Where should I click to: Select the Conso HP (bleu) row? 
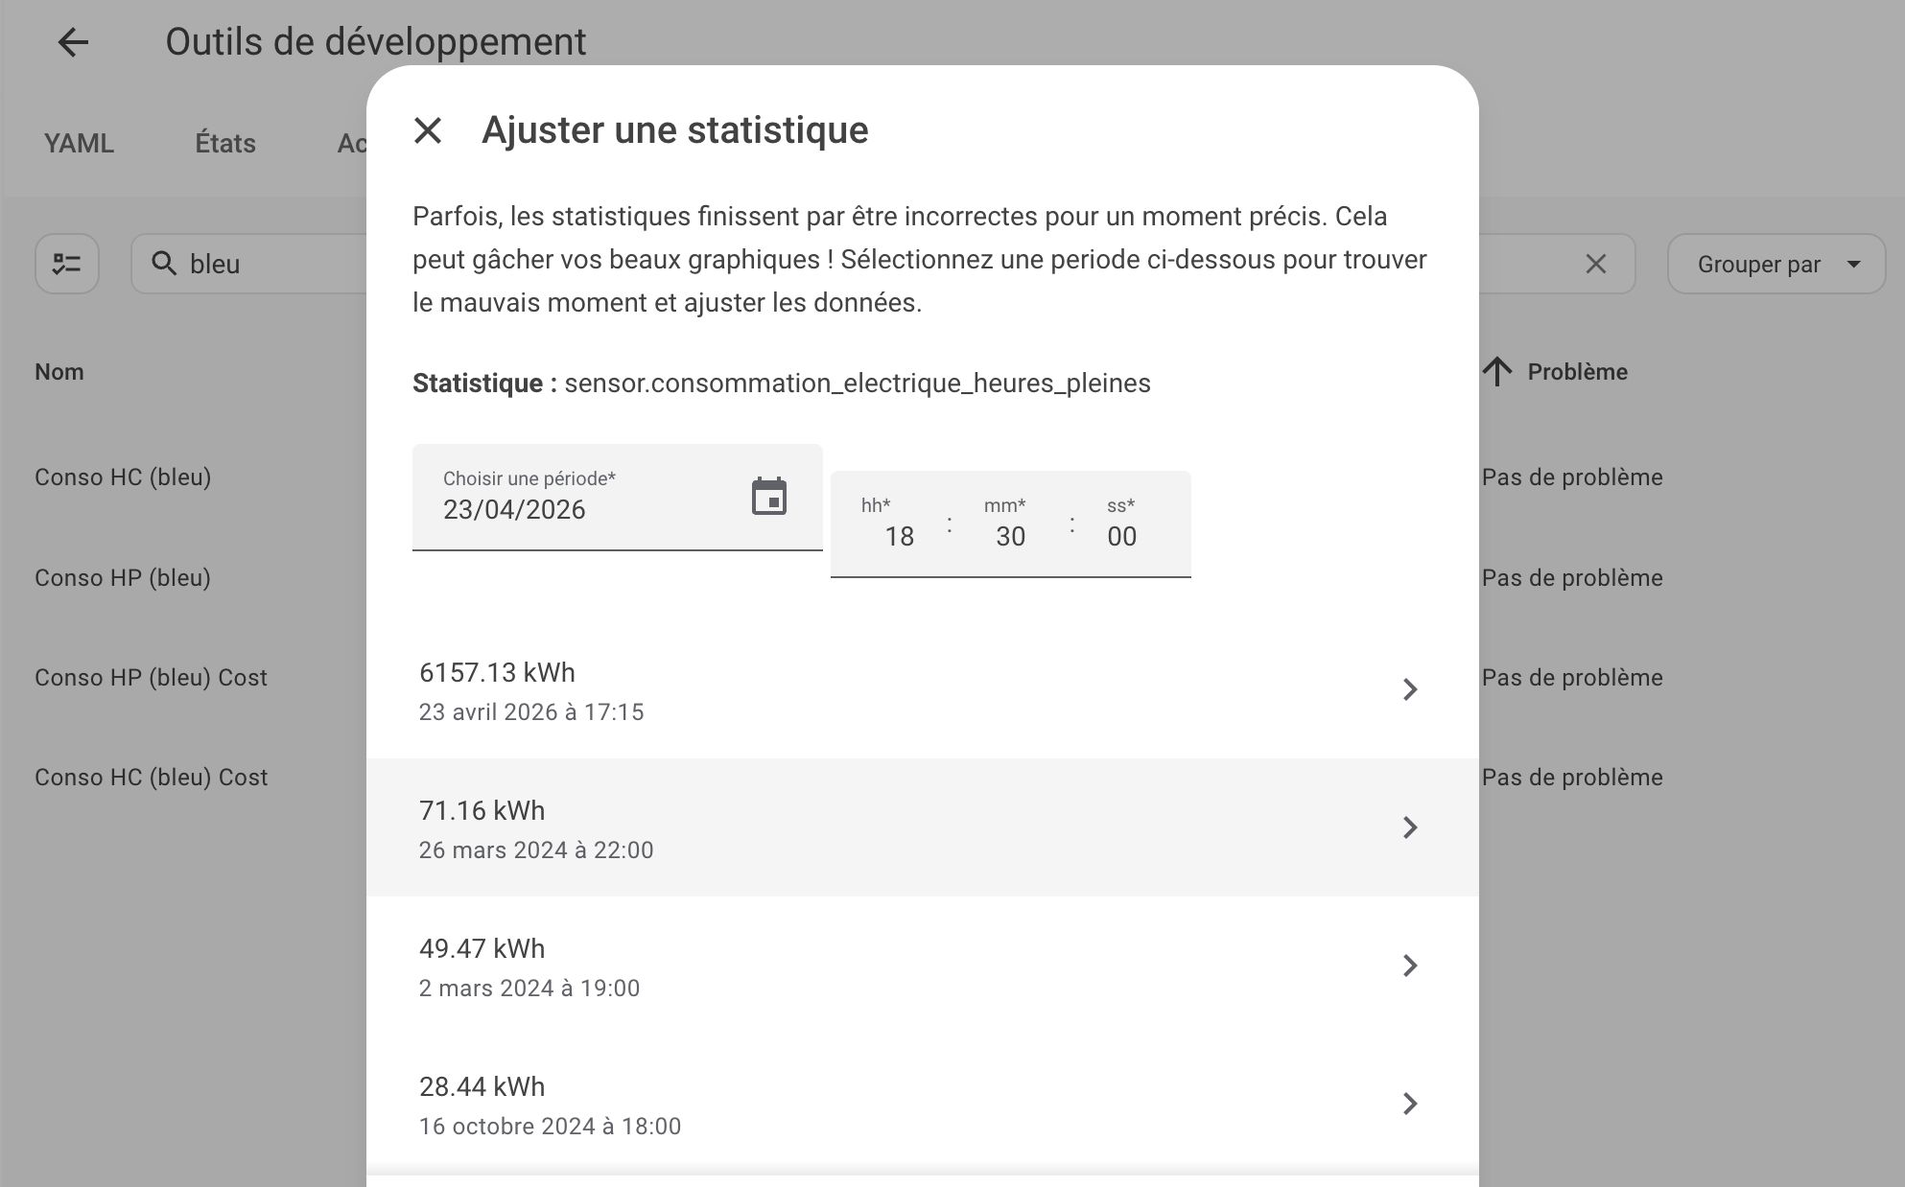(123, 578)
